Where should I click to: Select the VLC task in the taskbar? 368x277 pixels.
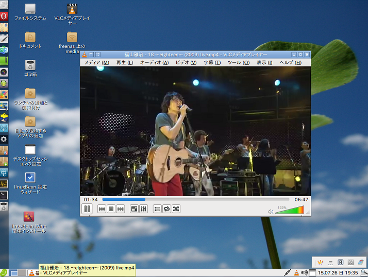pyautogui.click(x=34, y=273)
